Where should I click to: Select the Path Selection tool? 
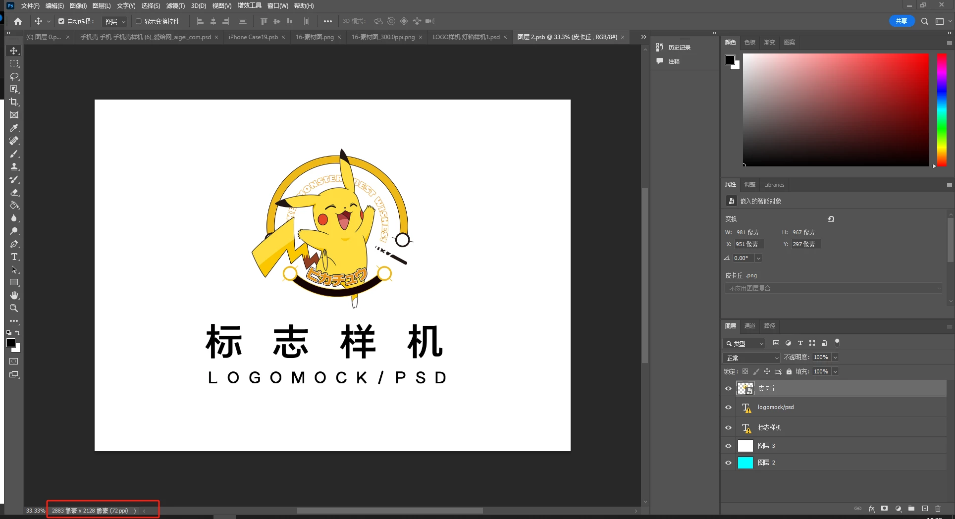(x=14, y=269)
